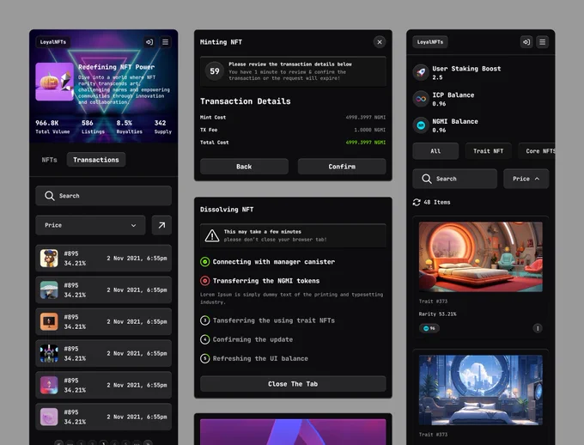Click step 3 circle for trait NFTs transfer
The width and height of the screenshot is (584, 445).
tap(205, 320)
